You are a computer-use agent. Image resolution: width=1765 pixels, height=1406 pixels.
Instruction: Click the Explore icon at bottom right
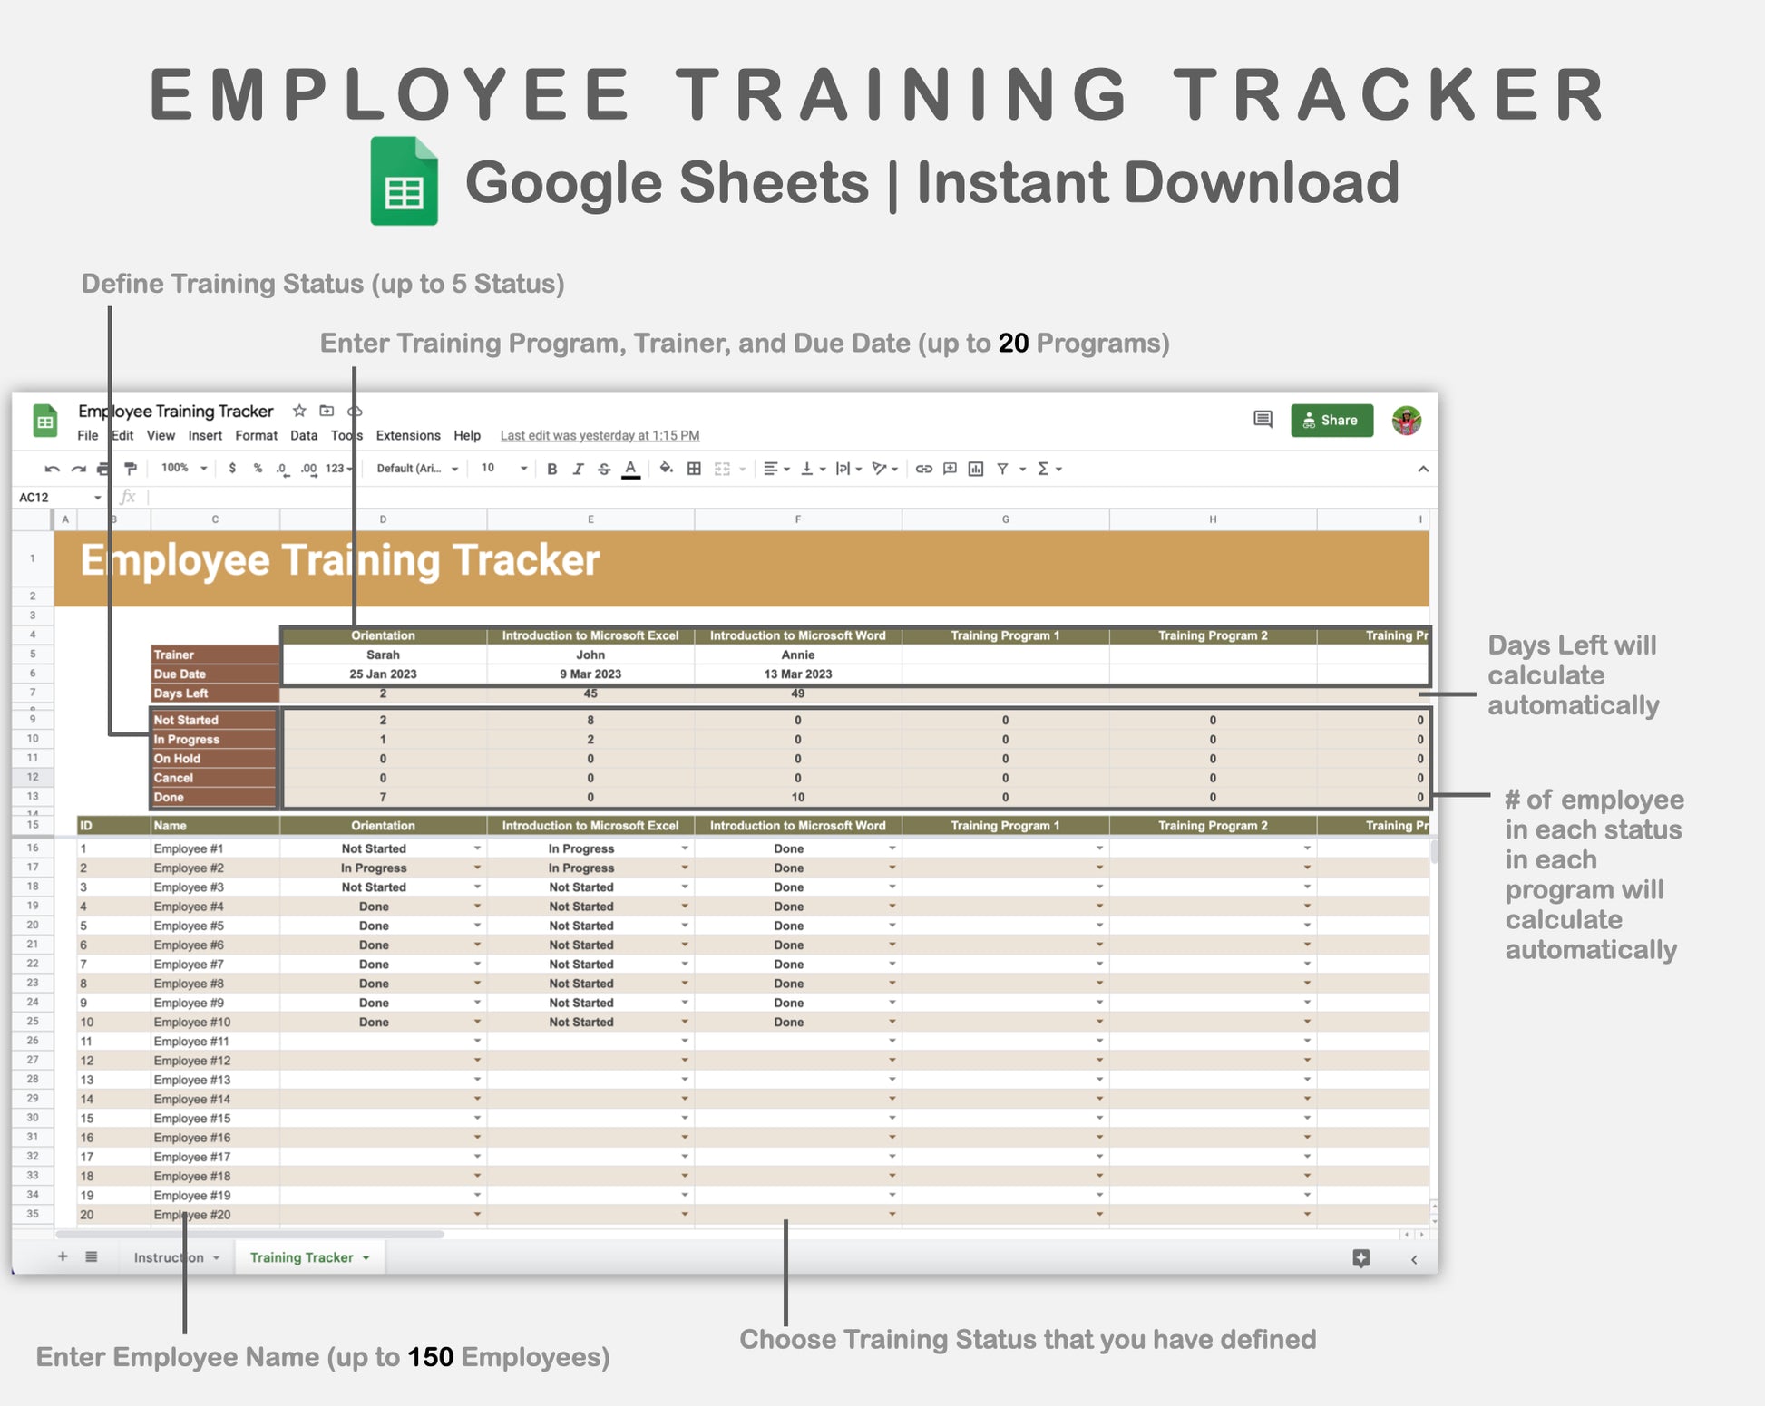tap(1361, 1257)
